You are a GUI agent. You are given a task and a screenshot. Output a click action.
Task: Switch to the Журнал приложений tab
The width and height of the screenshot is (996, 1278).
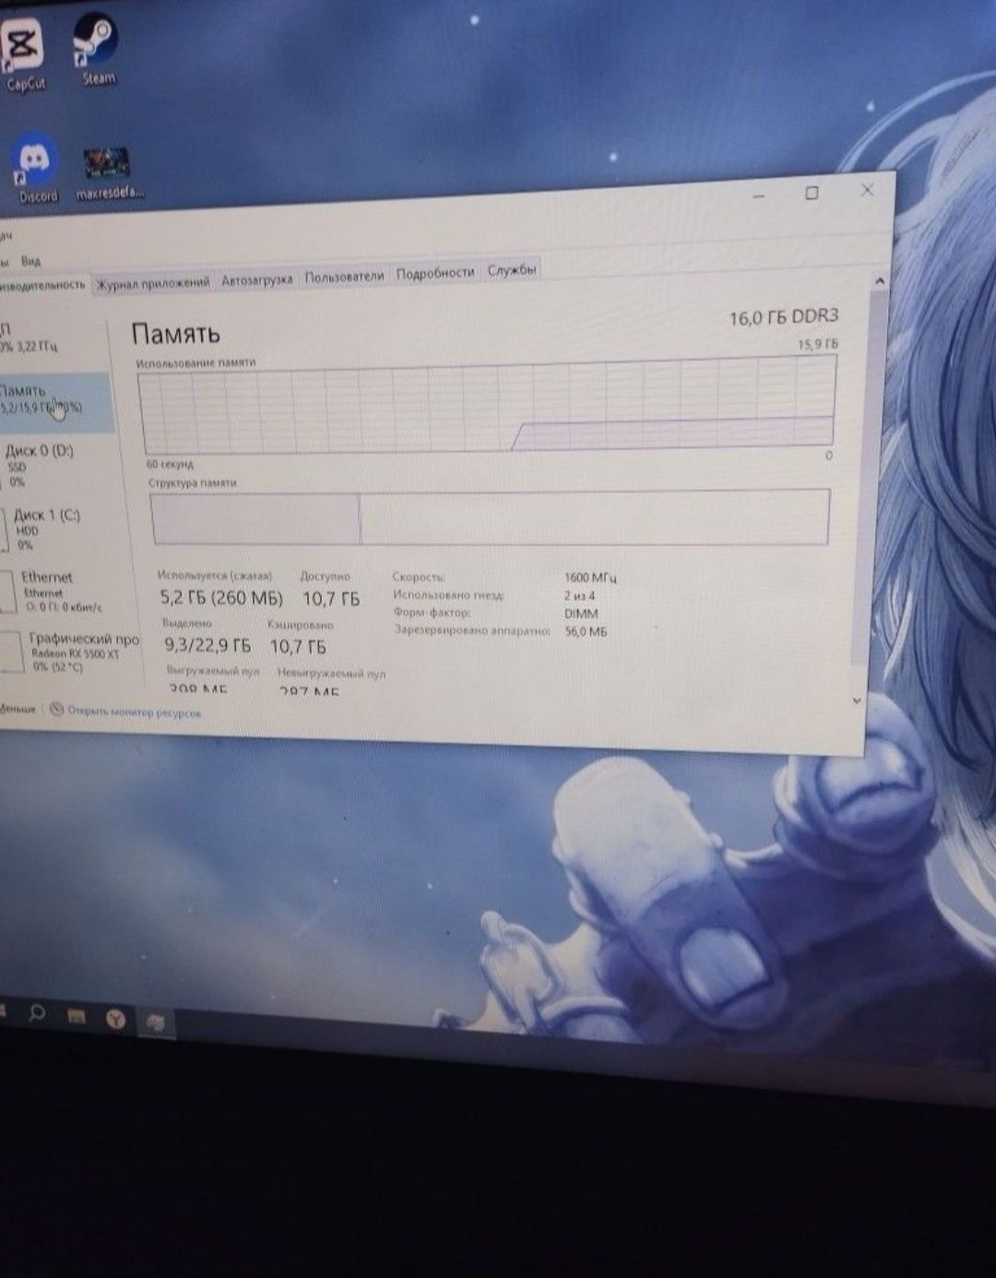click(x=153, y=282)
